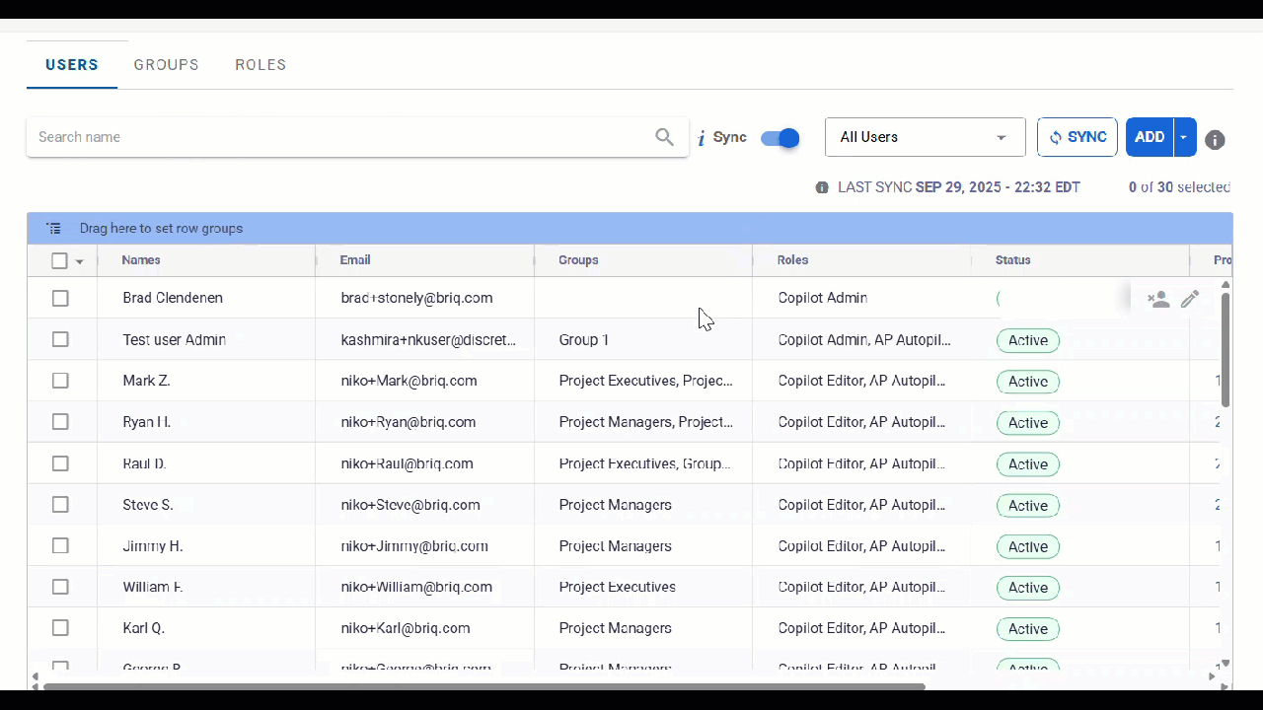This screenshot has width=1263, height=710.
Task: Click the SYNC button
Action: tap(1077, 137)
